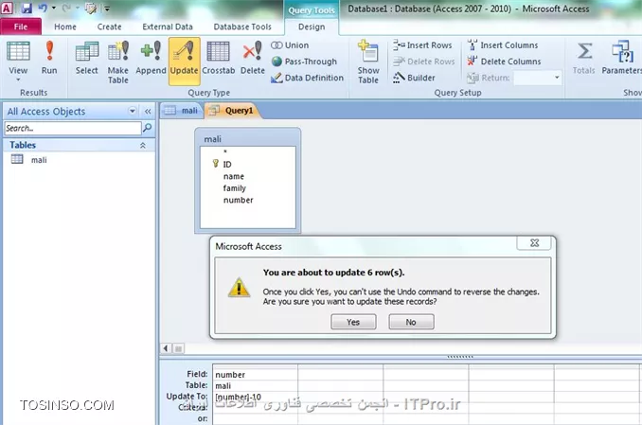Click No to cancel the update

click(x=410, y=322)
